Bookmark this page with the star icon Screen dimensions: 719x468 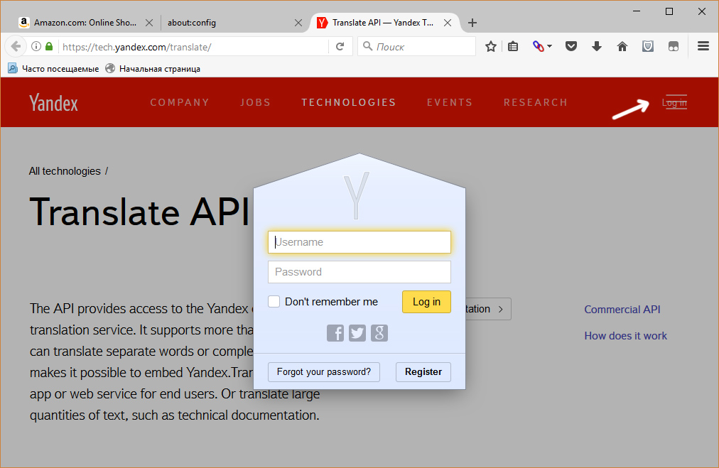(x=491, y=46)
